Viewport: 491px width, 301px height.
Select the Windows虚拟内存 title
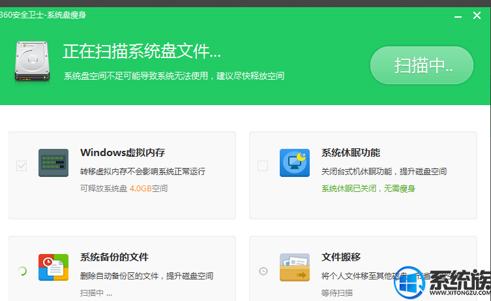(123, 153)
